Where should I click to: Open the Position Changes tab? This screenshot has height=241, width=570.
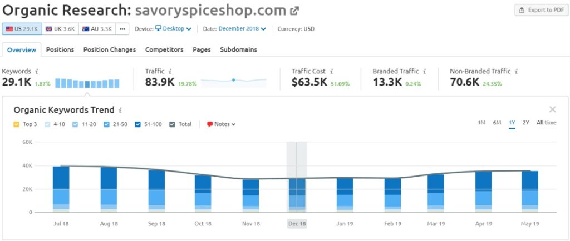pos(110,49)
